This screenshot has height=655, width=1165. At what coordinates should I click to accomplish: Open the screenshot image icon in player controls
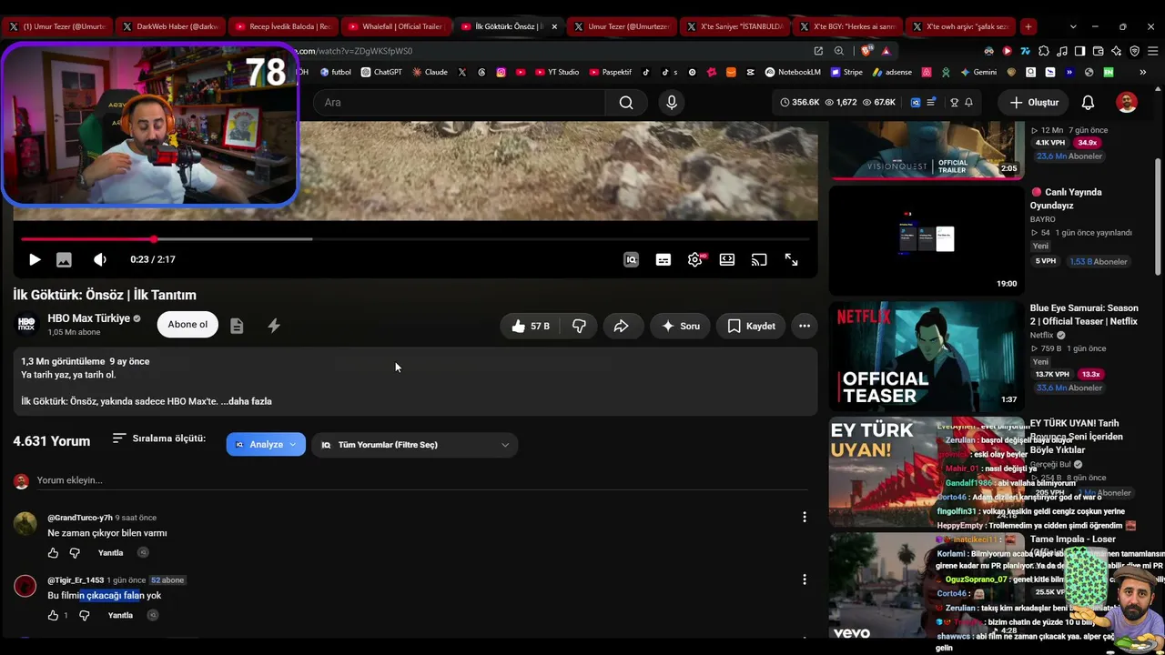coord(64,259)
